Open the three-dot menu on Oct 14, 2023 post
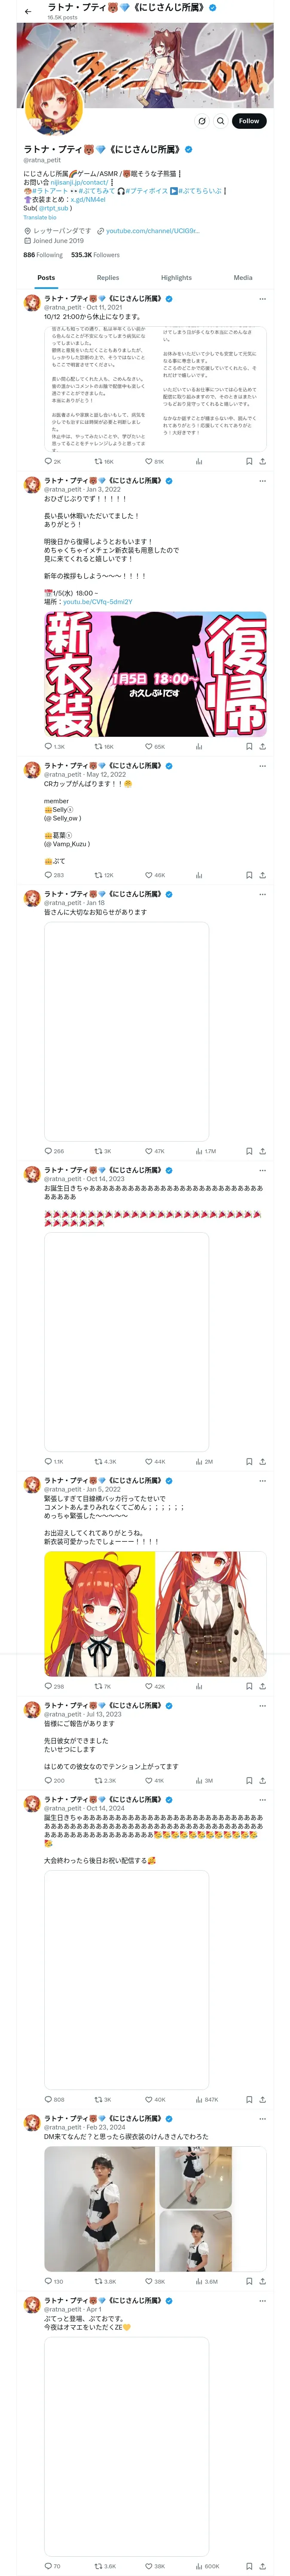 pyautogui.click(x=262, y=1170)
